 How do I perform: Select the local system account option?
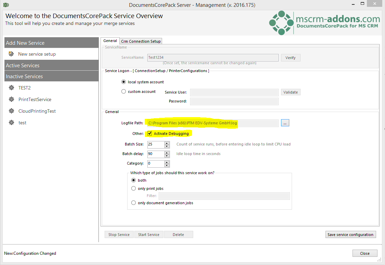(x=123, y=82)
